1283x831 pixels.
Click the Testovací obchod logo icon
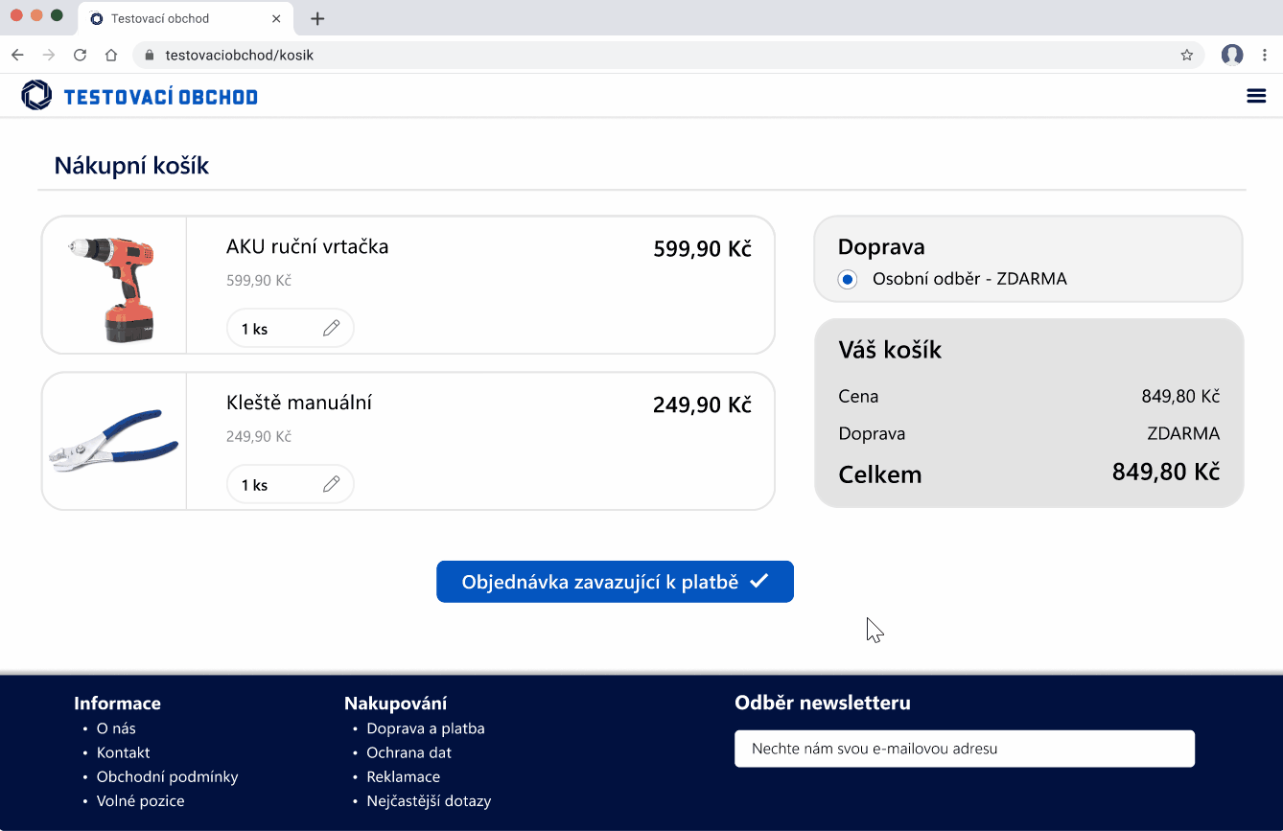click(35, 95)
